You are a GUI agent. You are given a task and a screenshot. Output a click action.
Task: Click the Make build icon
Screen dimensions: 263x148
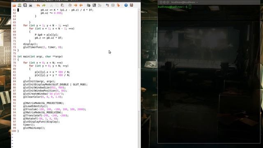coord(107,5)
